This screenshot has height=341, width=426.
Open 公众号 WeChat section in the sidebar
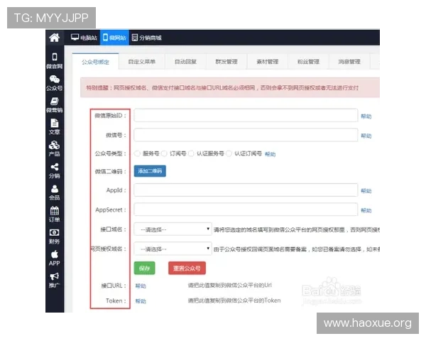pyautogui.click(x=55, y=83)
